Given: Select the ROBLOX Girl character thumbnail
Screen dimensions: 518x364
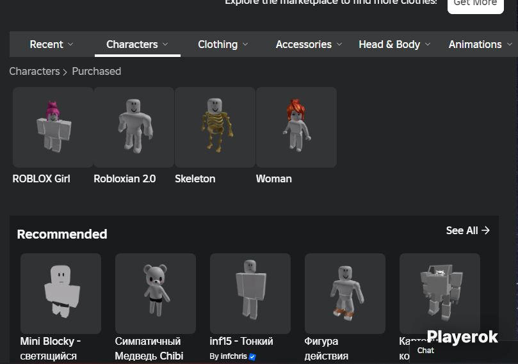Looking at the screenshot, I should point(53,127).
